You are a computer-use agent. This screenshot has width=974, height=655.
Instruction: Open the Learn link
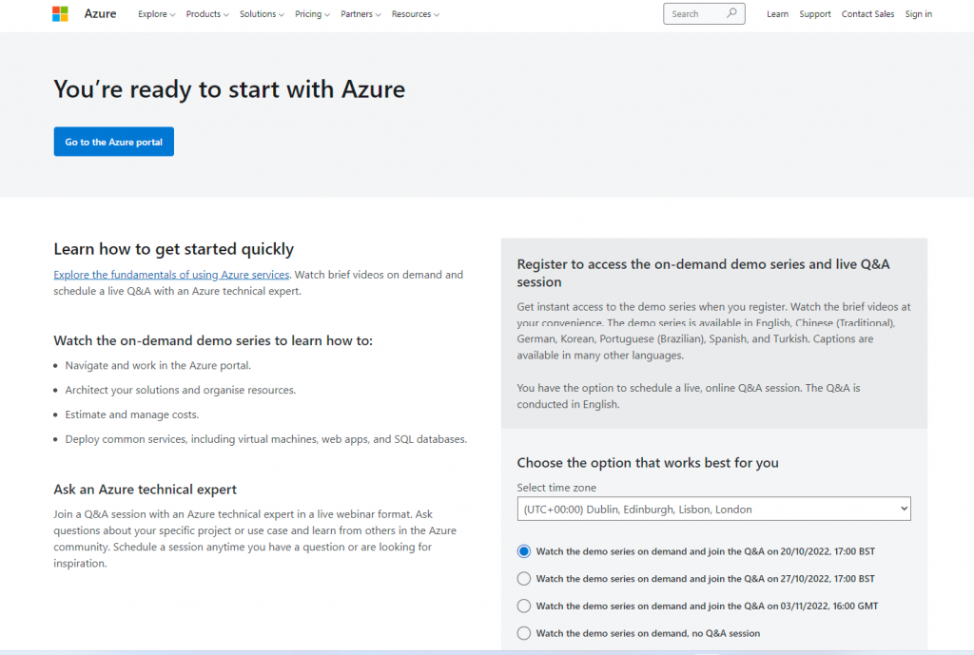tap(777, 14)
